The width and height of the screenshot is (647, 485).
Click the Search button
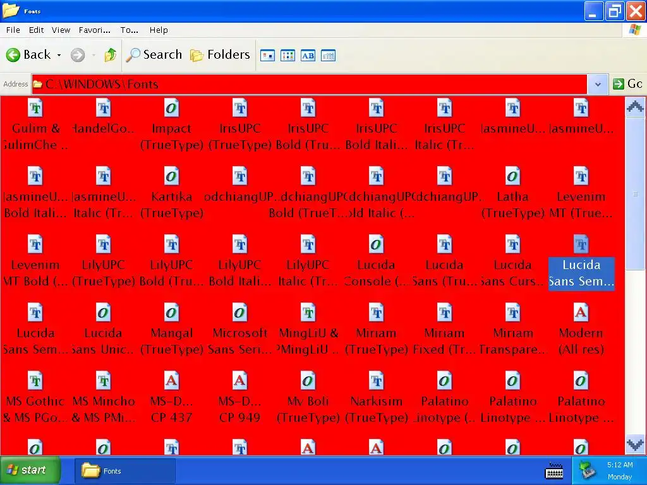point(154,55)
